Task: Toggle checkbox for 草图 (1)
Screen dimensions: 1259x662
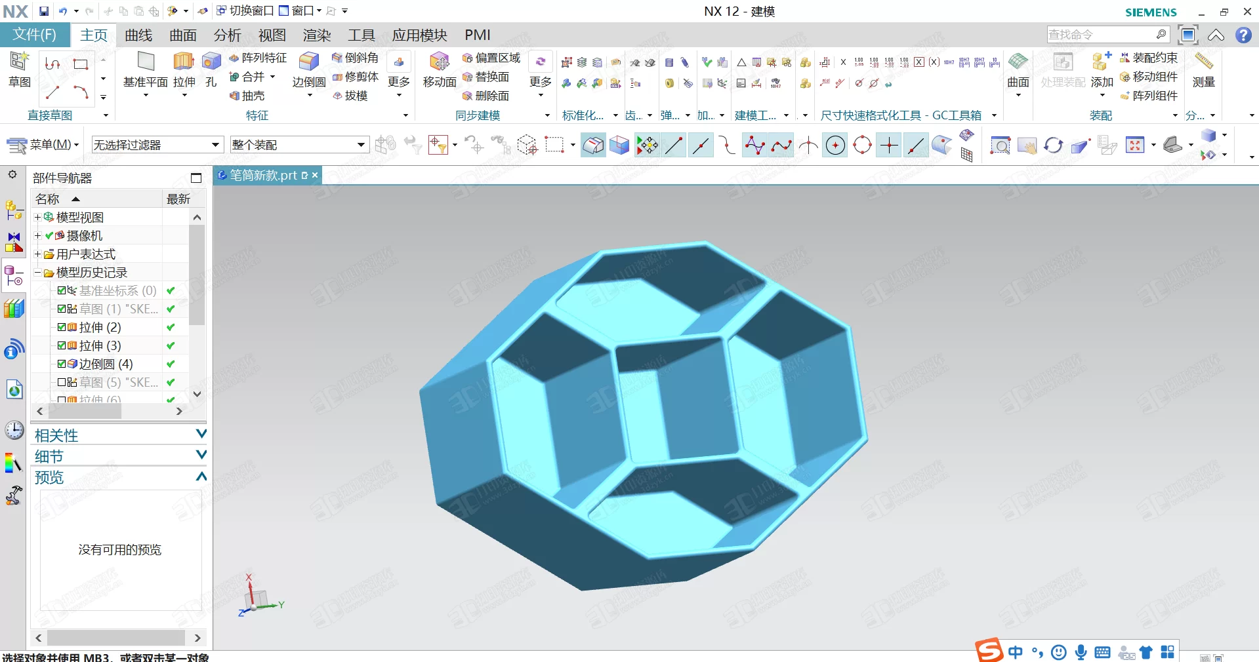Action: coord(62,309)
